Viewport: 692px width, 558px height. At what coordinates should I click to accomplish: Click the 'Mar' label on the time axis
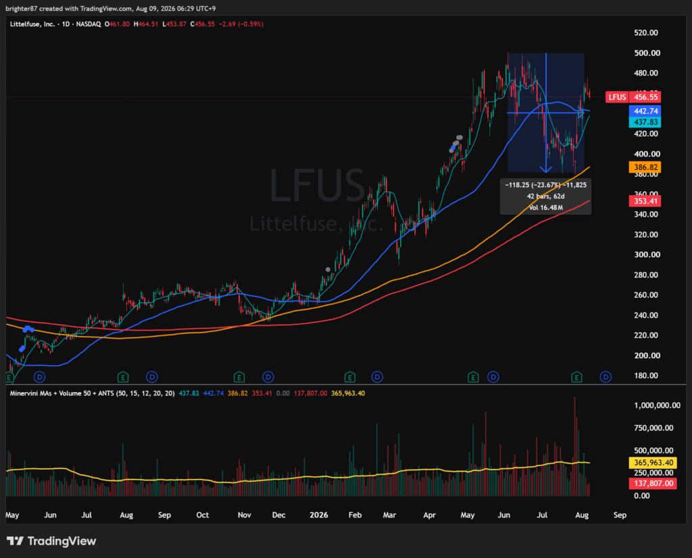pos(390,515)
